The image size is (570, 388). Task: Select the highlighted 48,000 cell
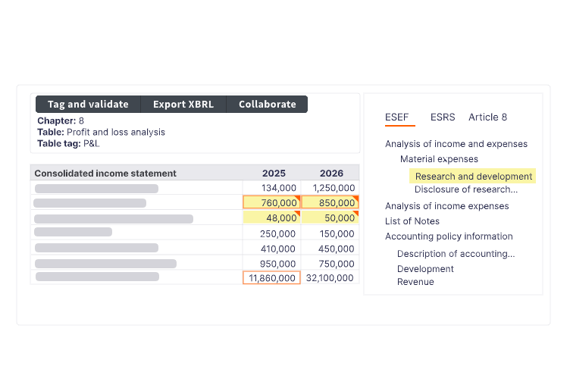click(271, 217)
